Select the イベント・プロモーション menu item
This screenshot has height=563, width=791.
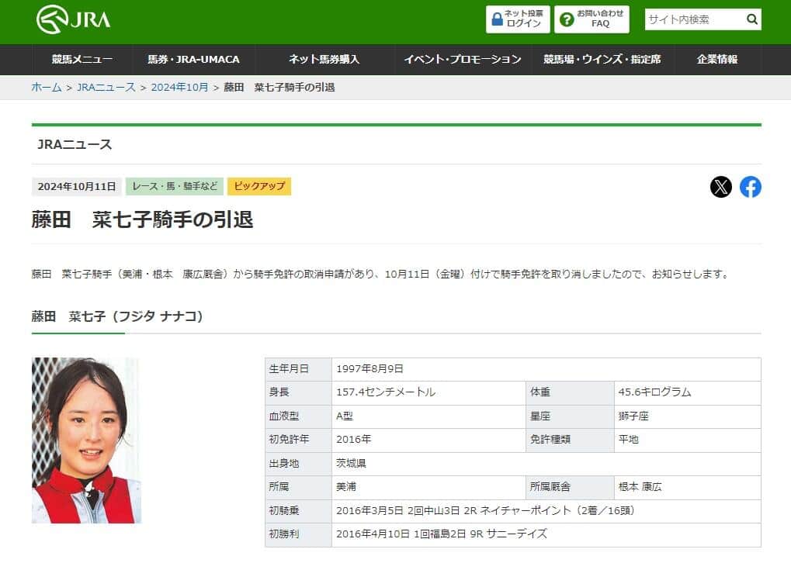tap(463, 59)
